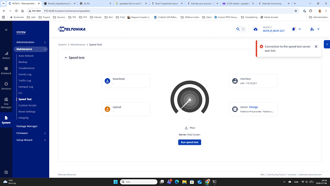330x186 pixels.
Task: Expand the right side panel arrow
Action: [327, 44]
